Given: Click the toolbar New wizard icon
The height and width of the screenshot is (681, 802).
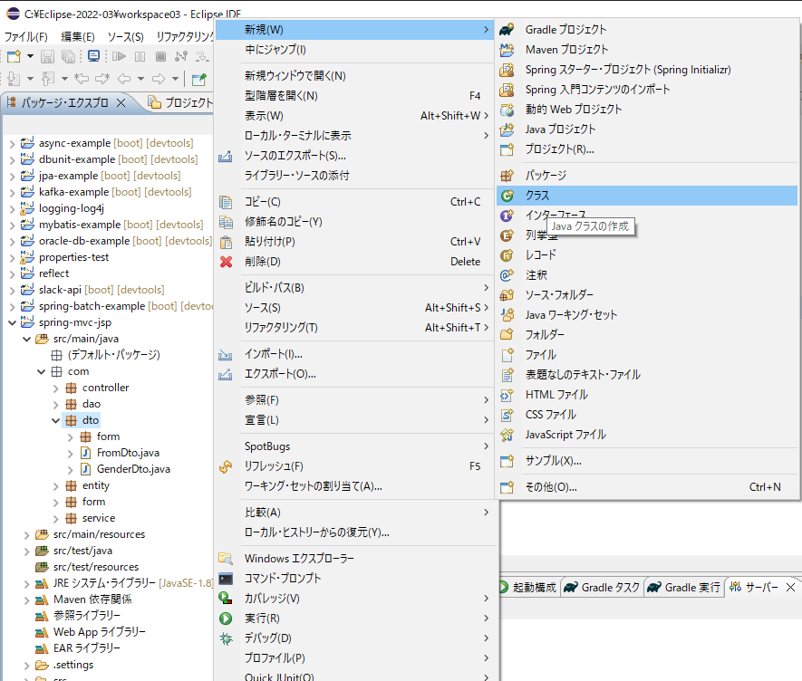Looking at the screenshot, I should pos(14,56).
